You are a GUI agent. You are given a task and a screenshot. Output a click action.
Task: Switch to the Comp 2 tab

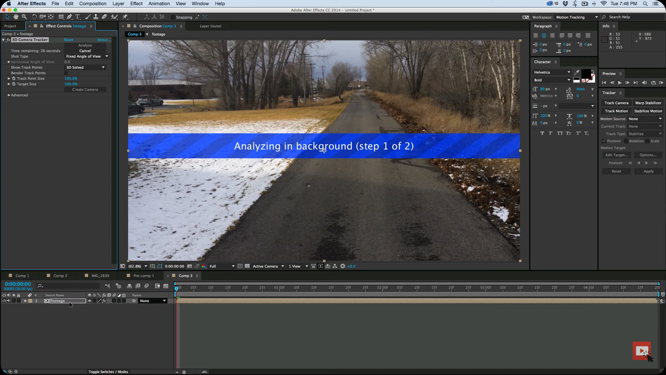coord(60,276)
